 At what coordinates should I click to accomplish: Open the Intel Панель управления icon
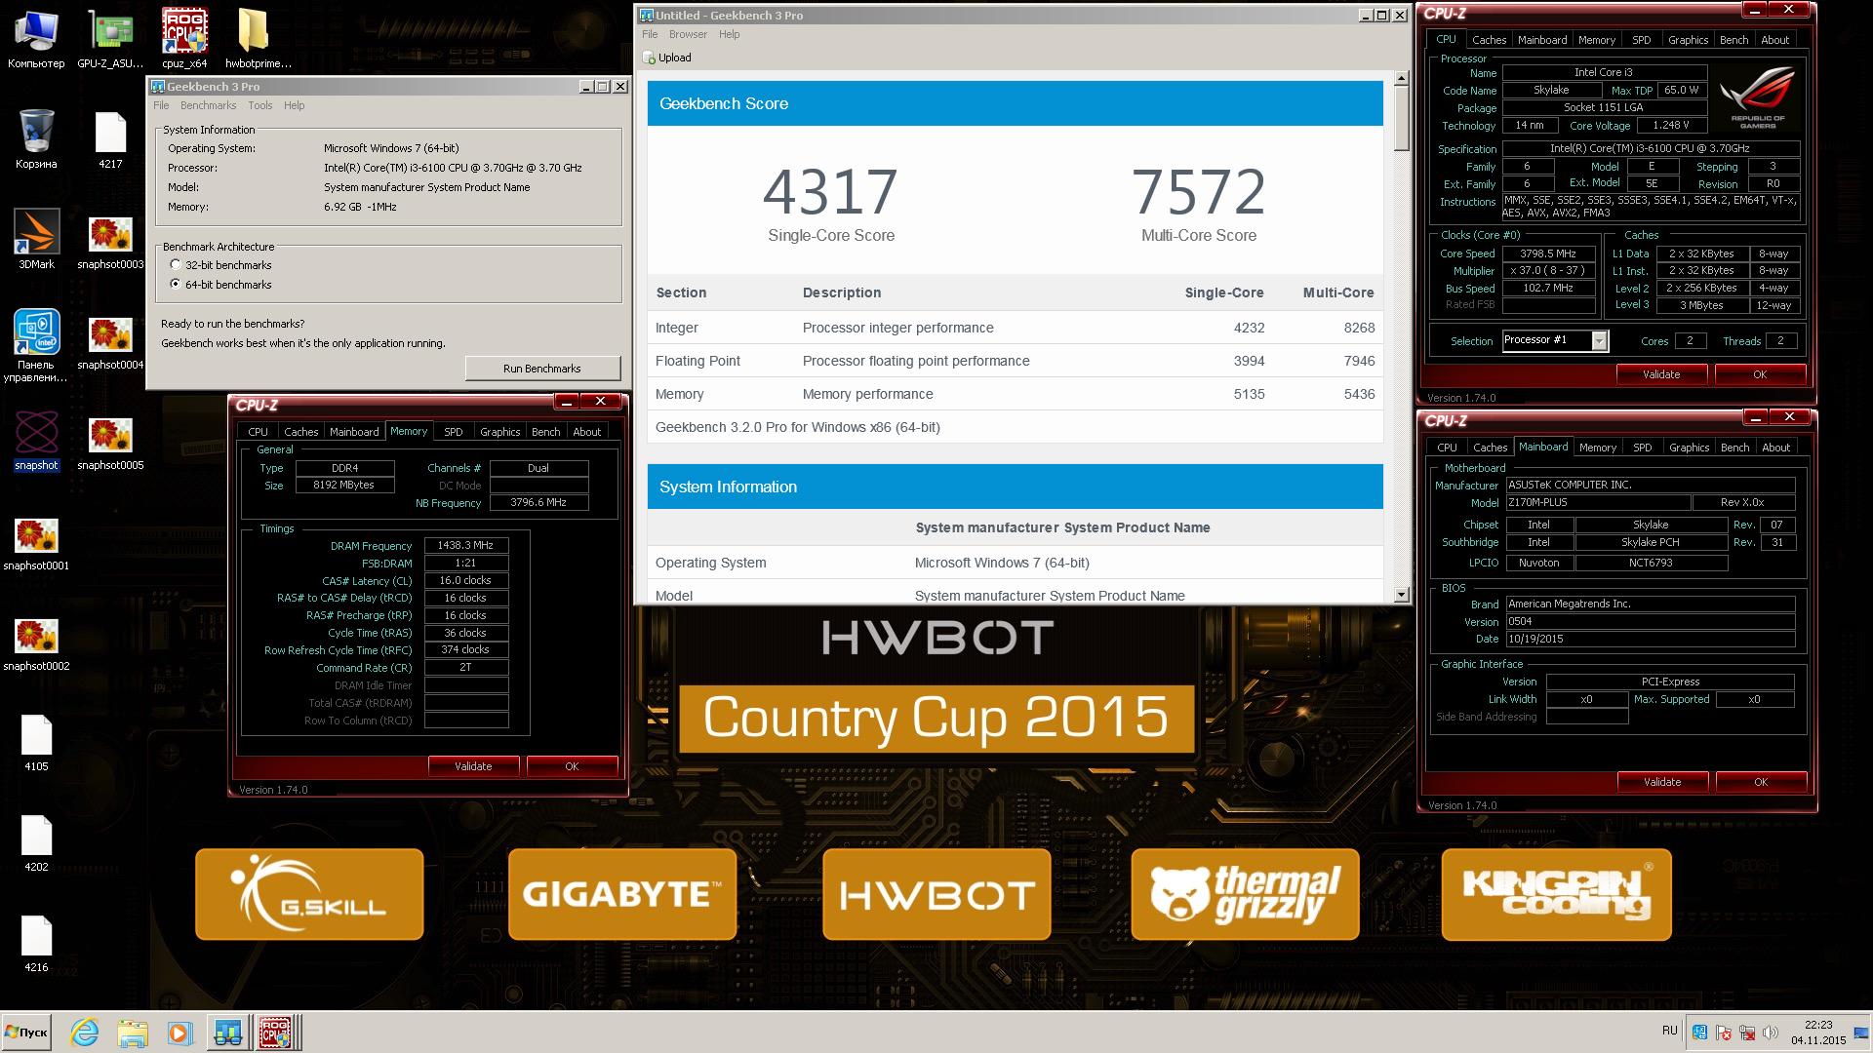pyautogui.click(x=36, y=345)
